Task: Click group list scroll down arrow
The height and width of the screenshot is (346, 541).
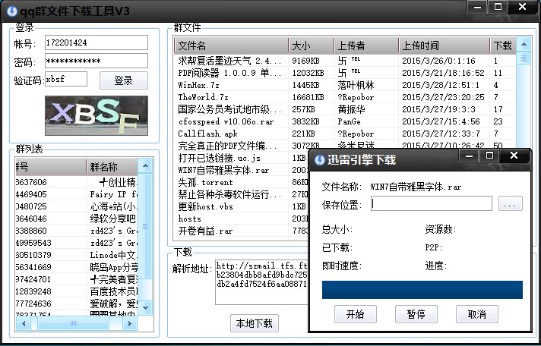Action: point(145,308)
